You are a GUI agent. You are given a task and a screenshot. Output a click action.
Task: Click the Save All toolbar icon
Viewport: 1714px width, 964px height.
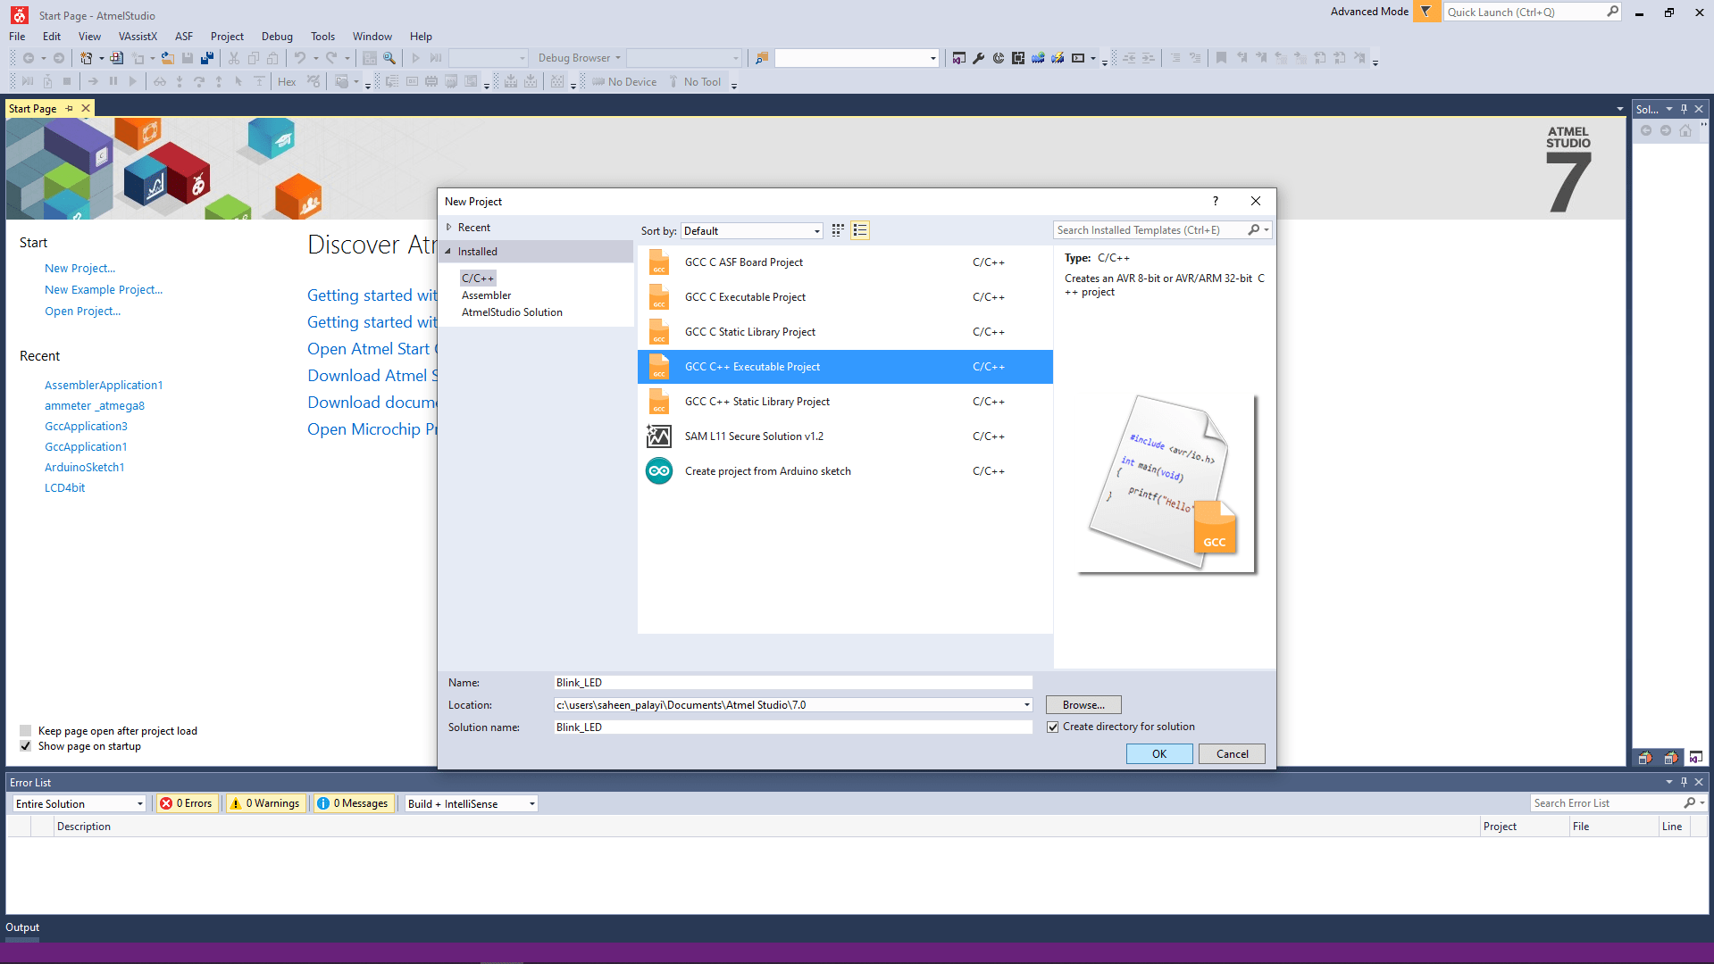coord(207,58)
